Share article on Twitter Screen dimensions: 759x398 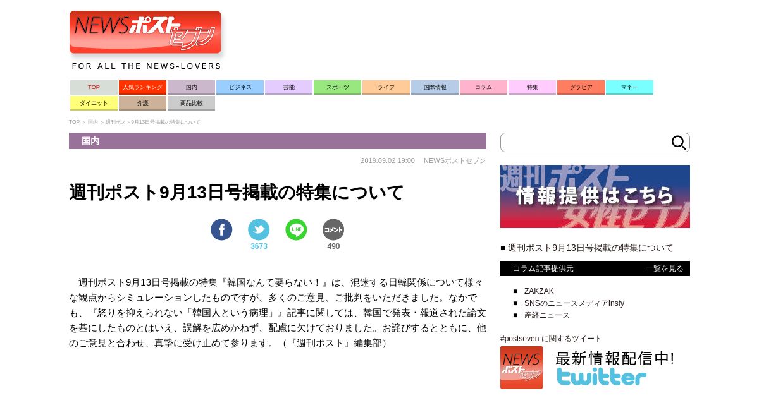click(x=259, y=229)
